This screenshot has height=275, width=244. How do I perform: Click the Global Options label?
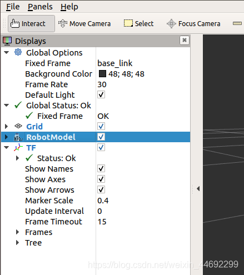[x=54, y=53]
